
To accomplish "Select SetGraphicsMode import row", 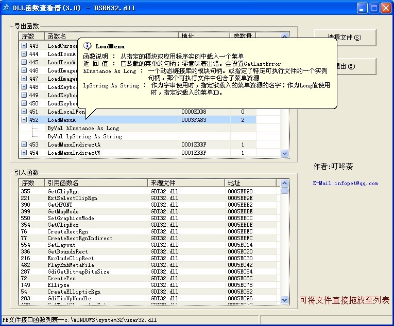I will [149, 218].
